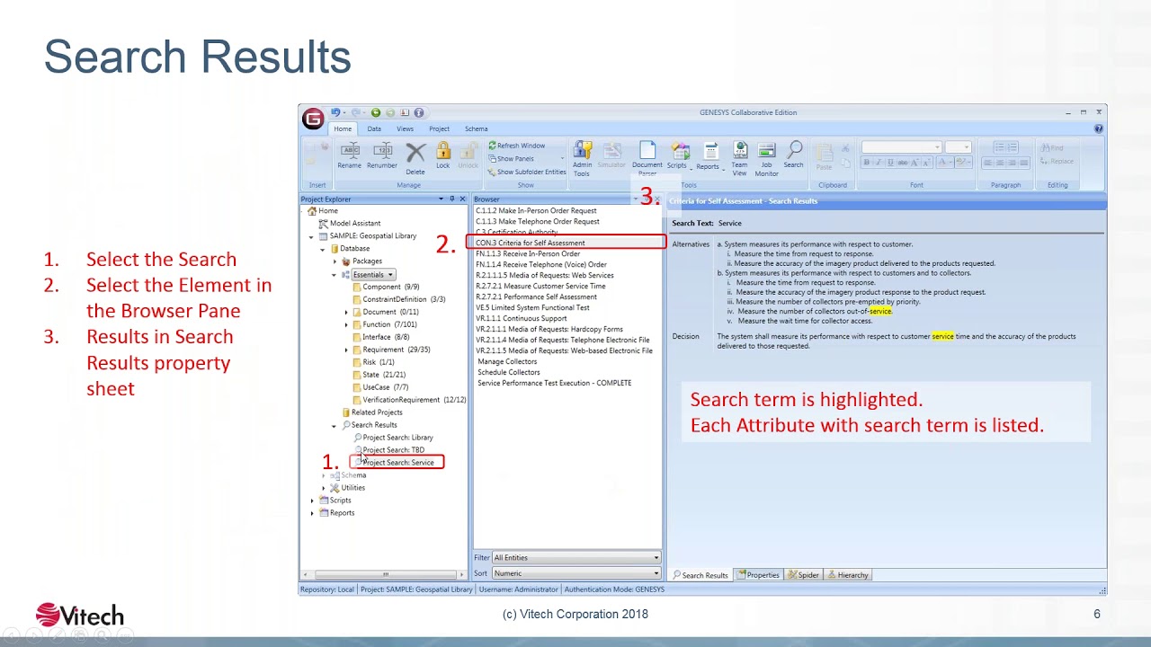1151x647 pixels.
Task: Click Find in the Editing group
Action: pos(1051,148)
